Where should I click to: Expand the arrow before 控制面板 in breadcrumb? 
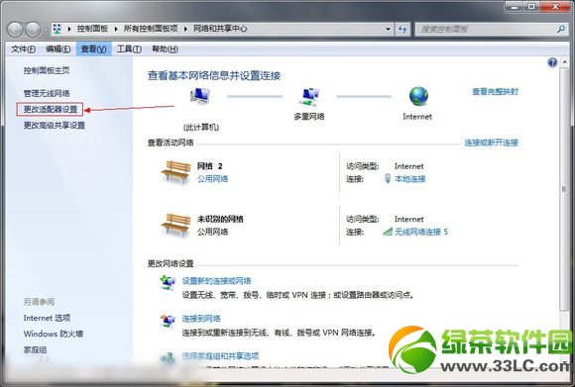pos(69,29)
